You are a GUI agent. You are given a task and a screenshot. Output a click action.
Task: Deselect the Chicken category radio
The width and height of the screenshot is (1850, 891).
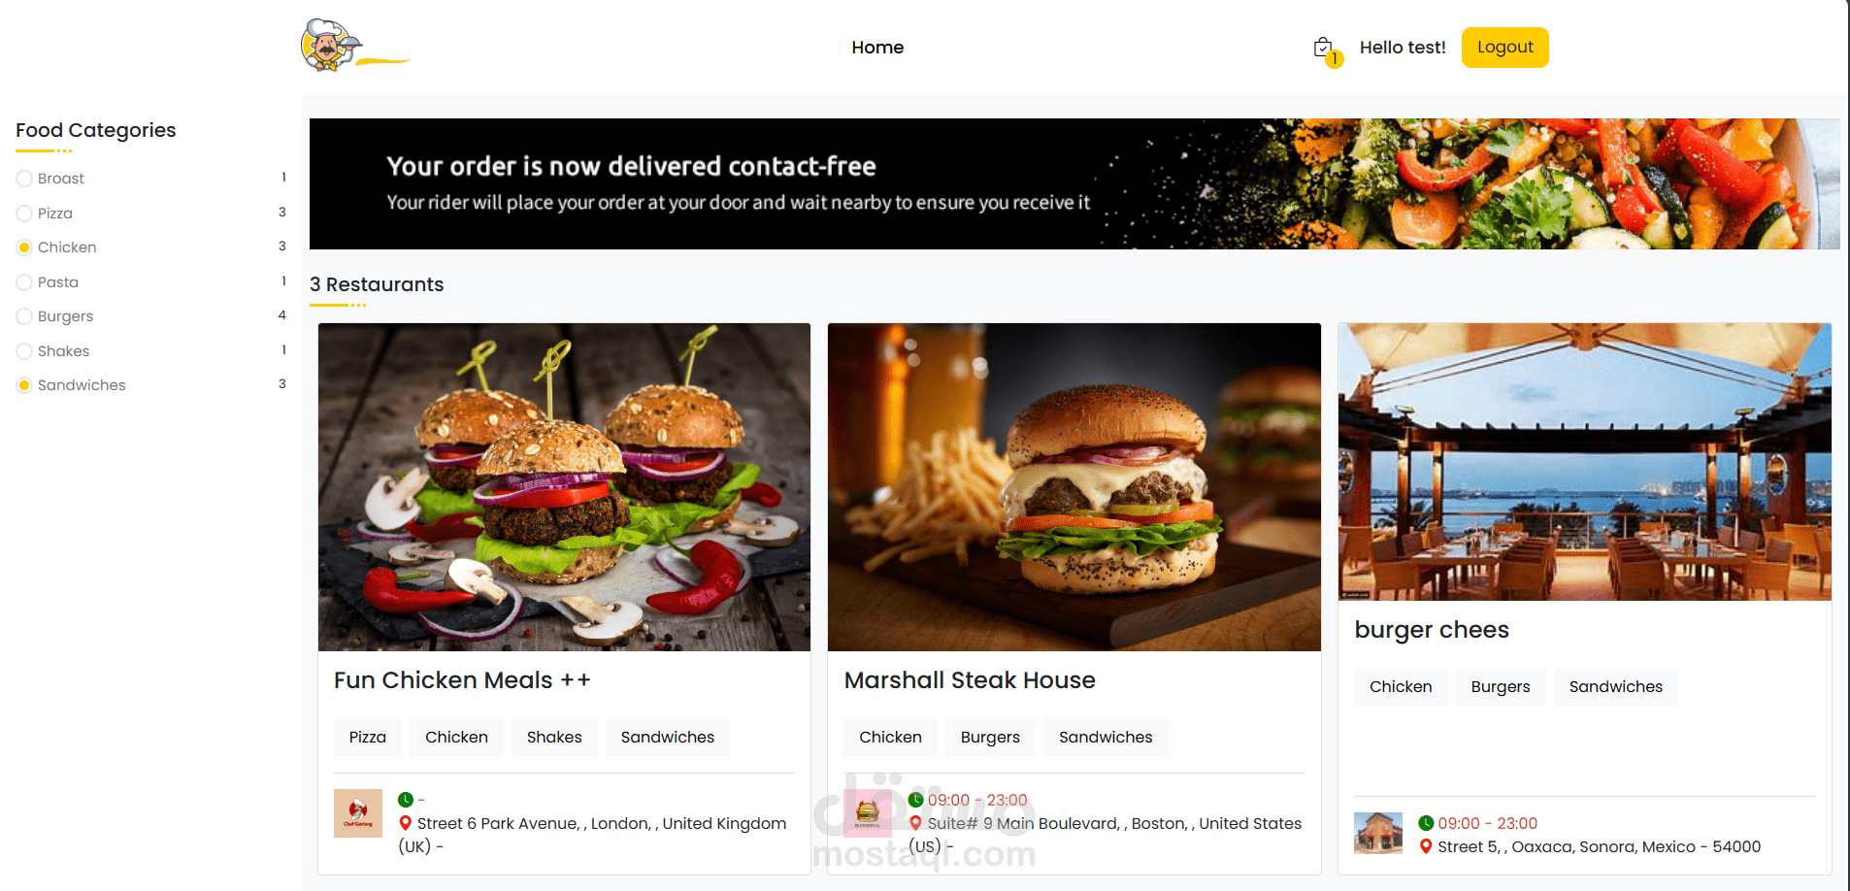click(x=24, y=247)
